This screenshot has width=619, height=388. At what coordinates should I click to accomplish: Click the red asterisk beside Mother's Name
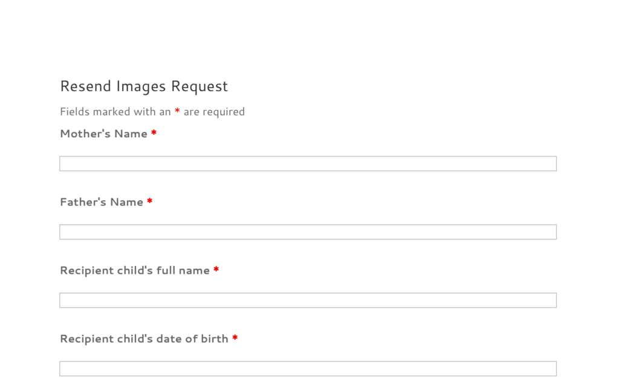click(x=154, y=134)
